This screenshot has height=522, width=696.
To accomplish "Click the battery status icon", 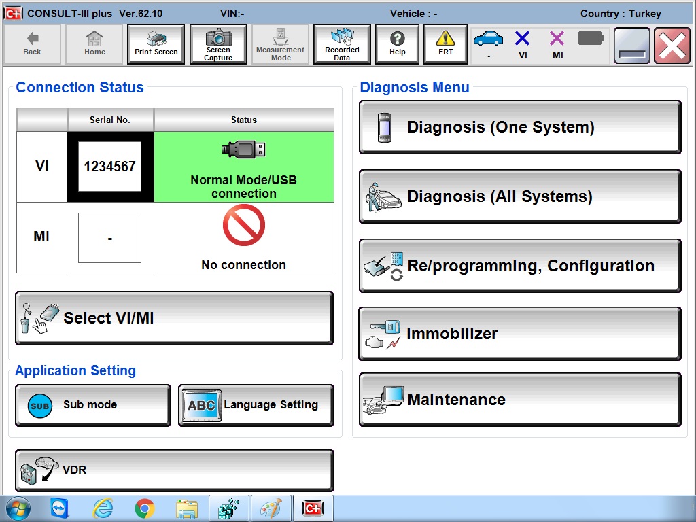I will 591,38.
